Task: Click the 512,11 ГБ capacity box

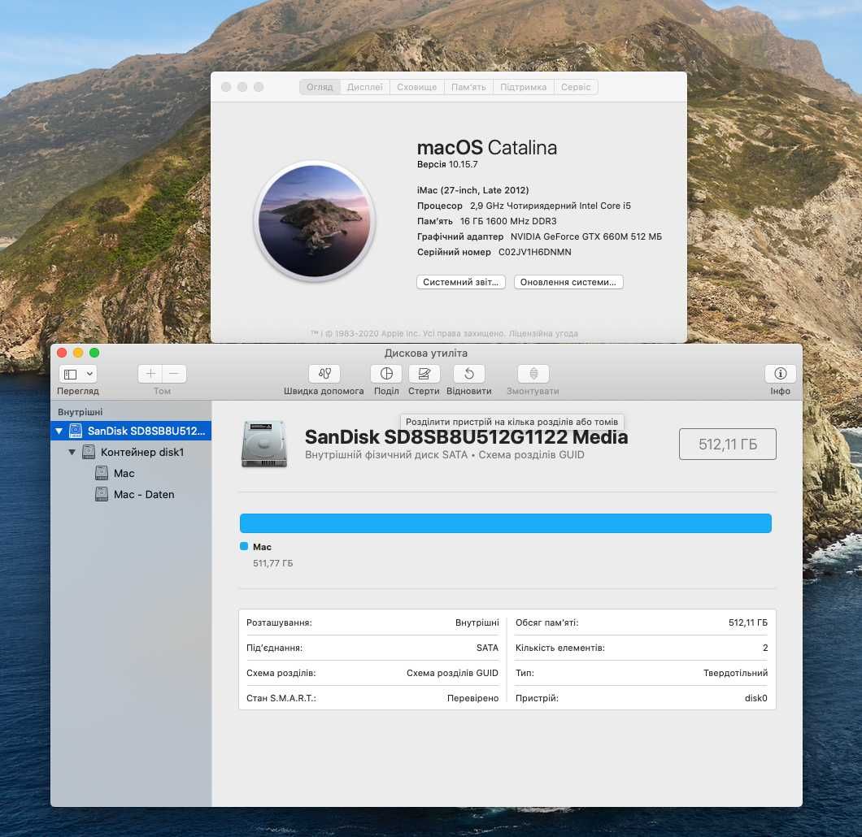Action: (x=727, y=444)
